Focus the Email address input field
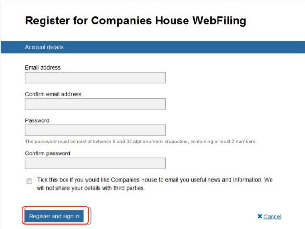This screenshot has height=229, width=305. click(95, 77)
